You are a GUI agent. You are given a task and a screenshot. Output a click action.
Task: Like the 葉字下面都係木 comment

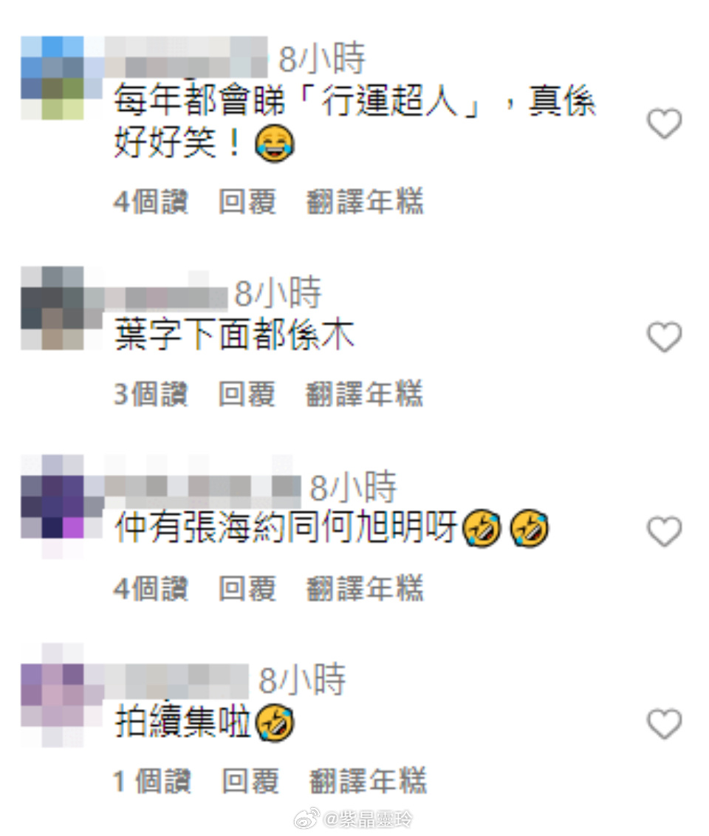pos(664,337)
